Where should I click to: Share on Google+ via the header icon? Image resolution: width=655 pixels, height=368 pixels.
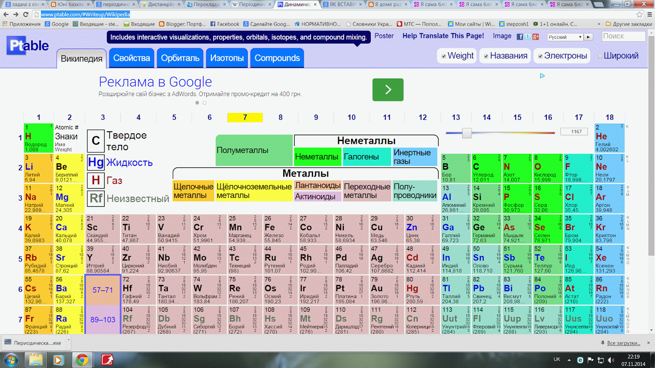[535, 37]
